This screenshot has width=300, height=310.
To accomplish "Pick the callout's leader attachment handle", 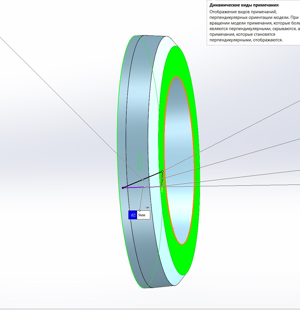I will pyautogui.click(x=140, y=210).
